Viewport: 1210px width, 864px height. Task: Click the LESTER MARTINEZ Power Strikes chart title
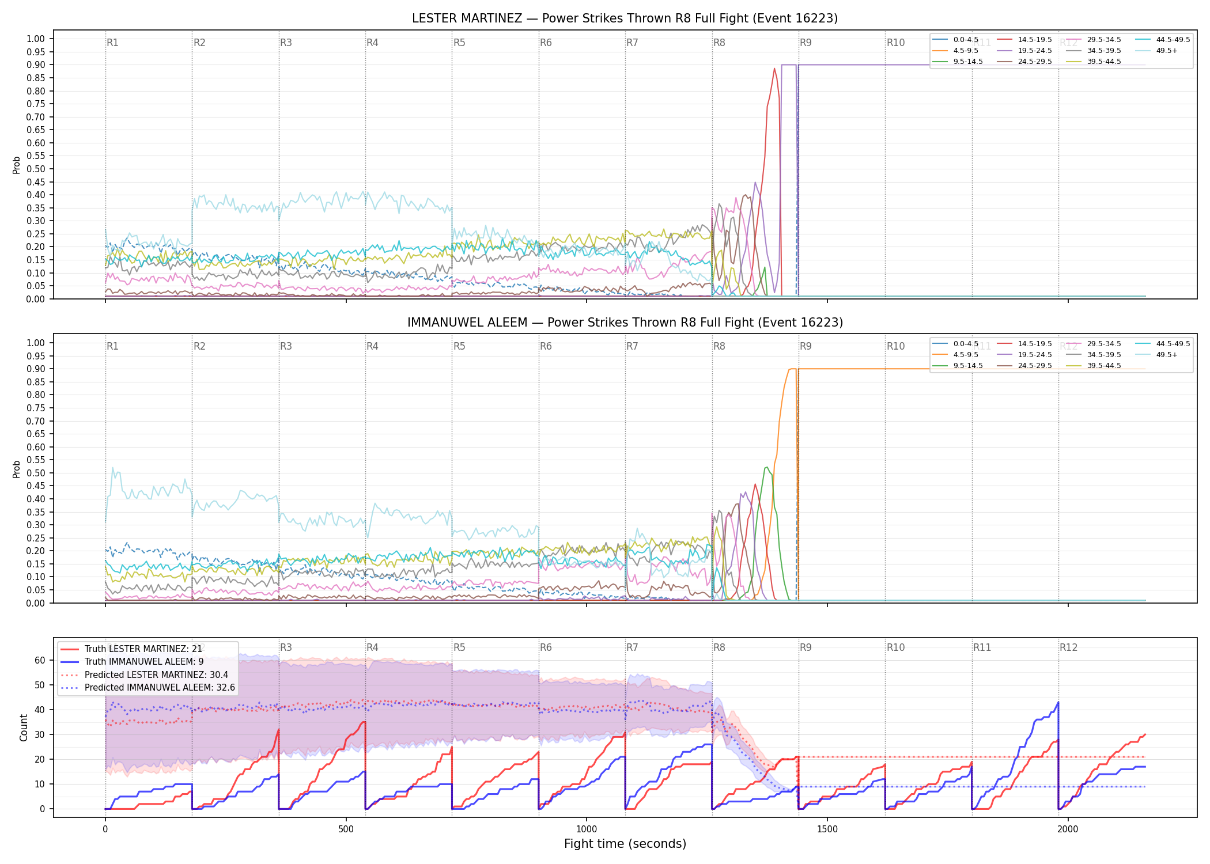point(625,18)
